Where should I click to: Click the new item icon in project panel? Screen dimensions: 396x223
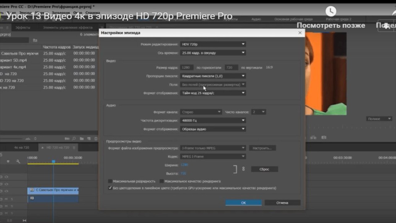(89, 138)
